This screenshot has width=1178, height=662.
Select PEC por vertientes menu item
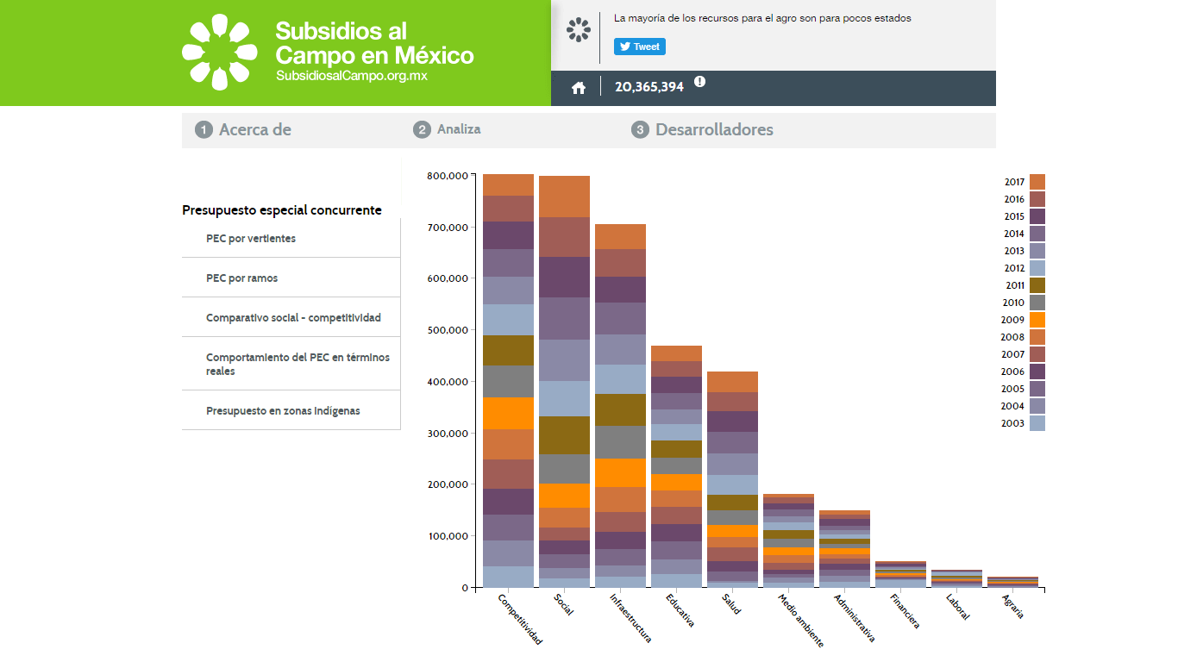[x=251, y=239]
